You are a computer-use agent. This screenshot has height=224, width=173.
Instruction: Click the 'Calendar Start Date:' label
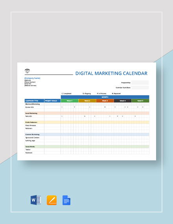coord(123,88)
